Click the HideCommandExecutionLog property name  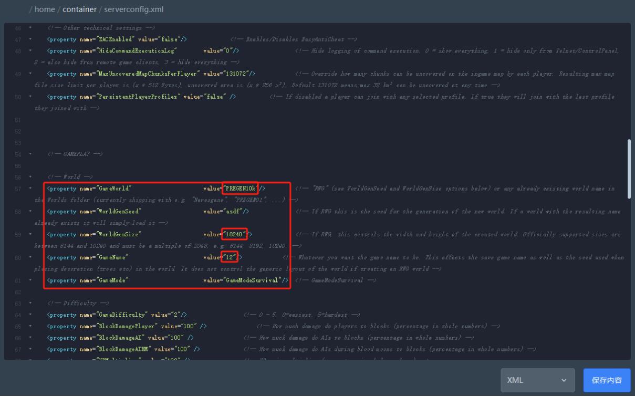click(136, 50)
